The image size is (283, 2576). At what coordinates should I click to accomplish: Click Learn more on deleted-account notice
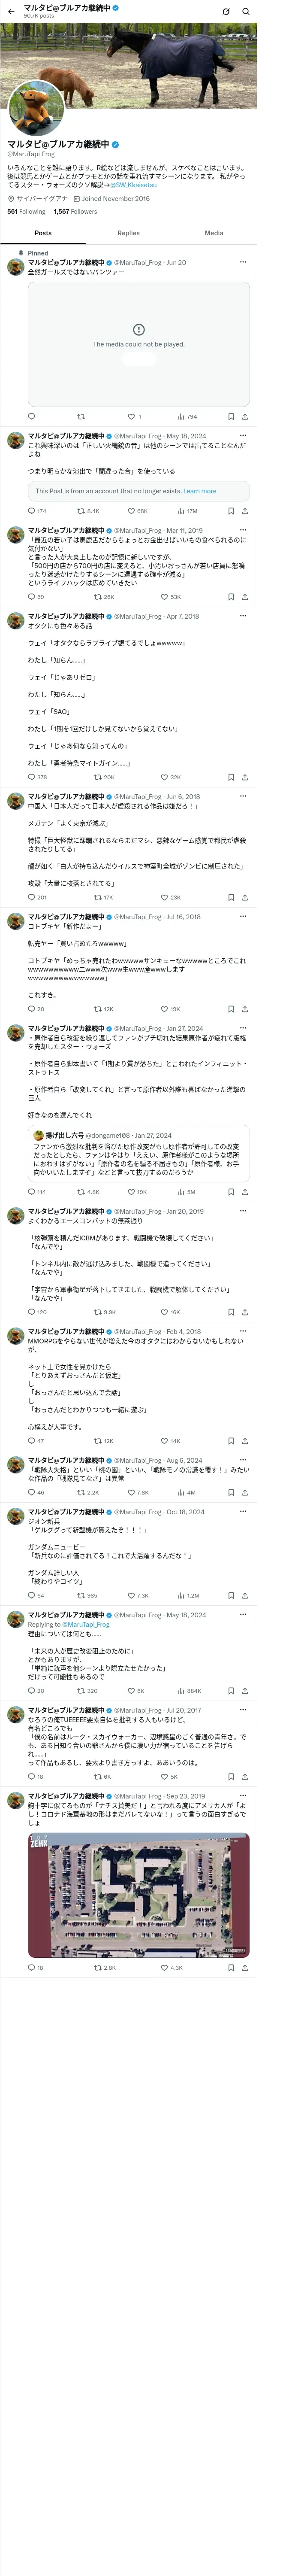tap(200, 491)
